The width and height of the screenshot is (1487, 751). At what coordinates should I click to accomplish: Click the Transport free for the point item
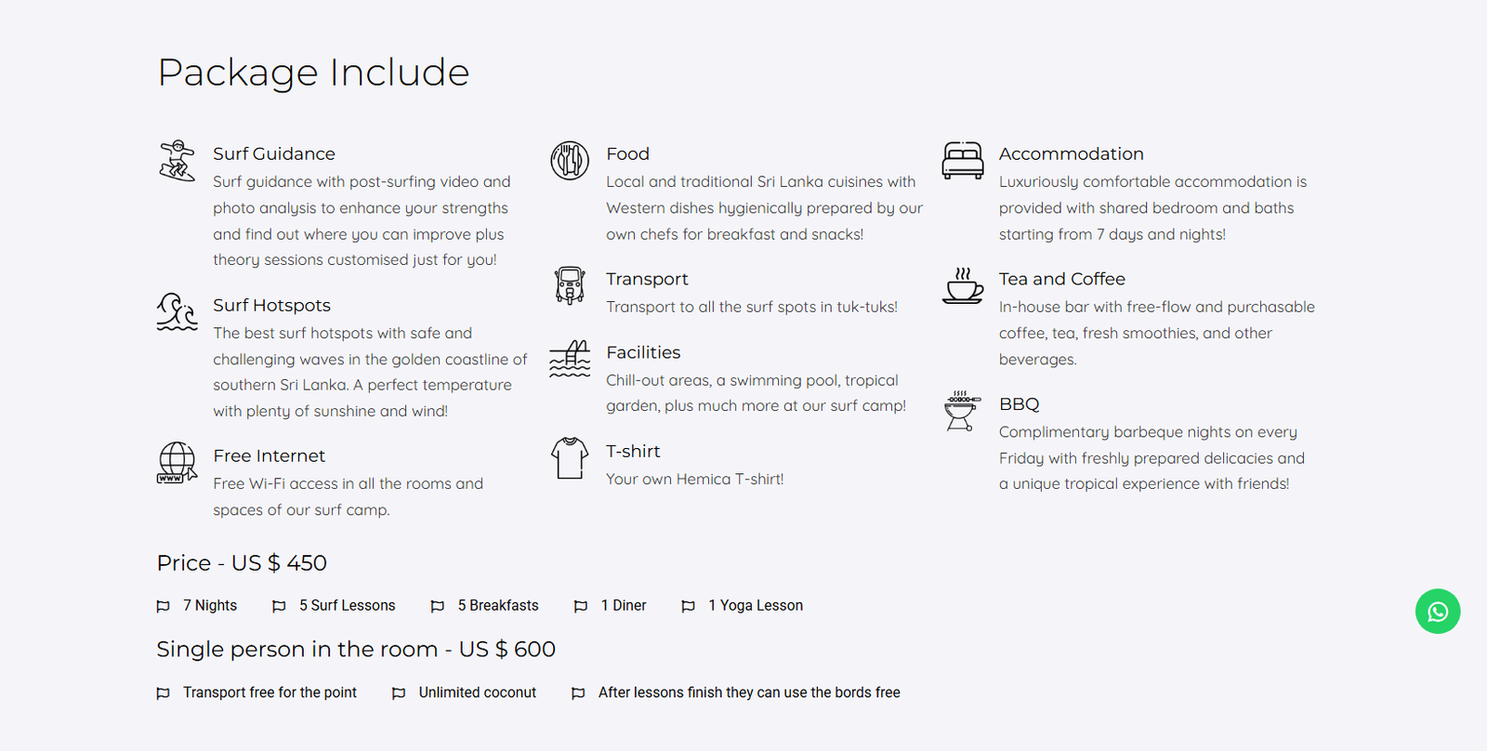(270, 692)
